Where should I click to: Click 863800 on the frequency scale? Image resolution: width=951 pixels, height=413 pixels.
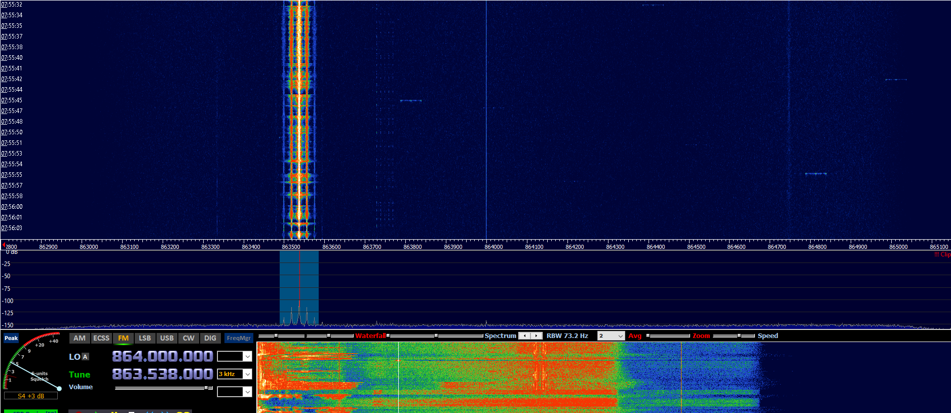(x=412, y=247)
